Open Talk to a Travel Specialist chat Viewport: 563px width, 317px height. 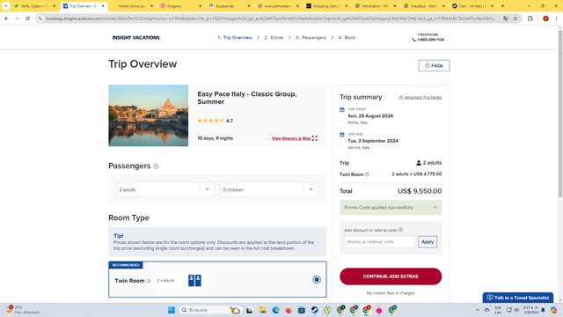pos(518,298)
